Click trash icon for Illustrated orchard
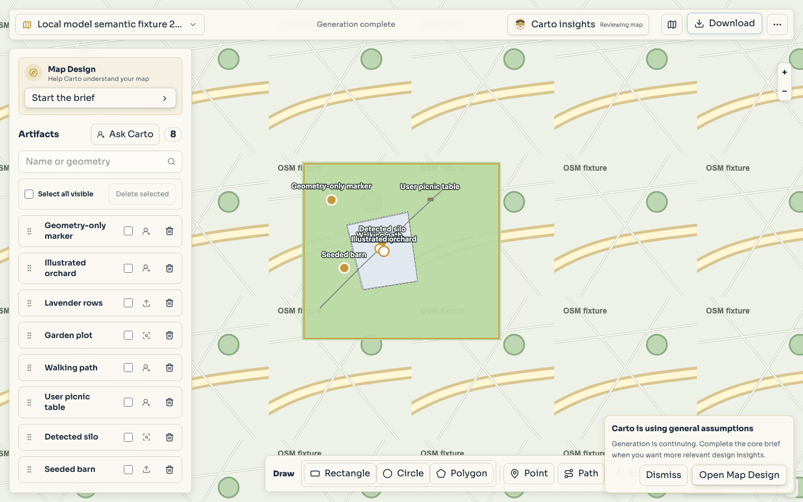The image size is (803, 502). [x=170, y=268]
